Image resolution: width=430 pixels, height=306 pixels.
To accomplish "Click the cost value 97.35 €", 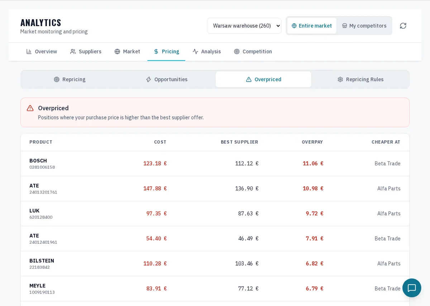I will [x=157, y=214].
